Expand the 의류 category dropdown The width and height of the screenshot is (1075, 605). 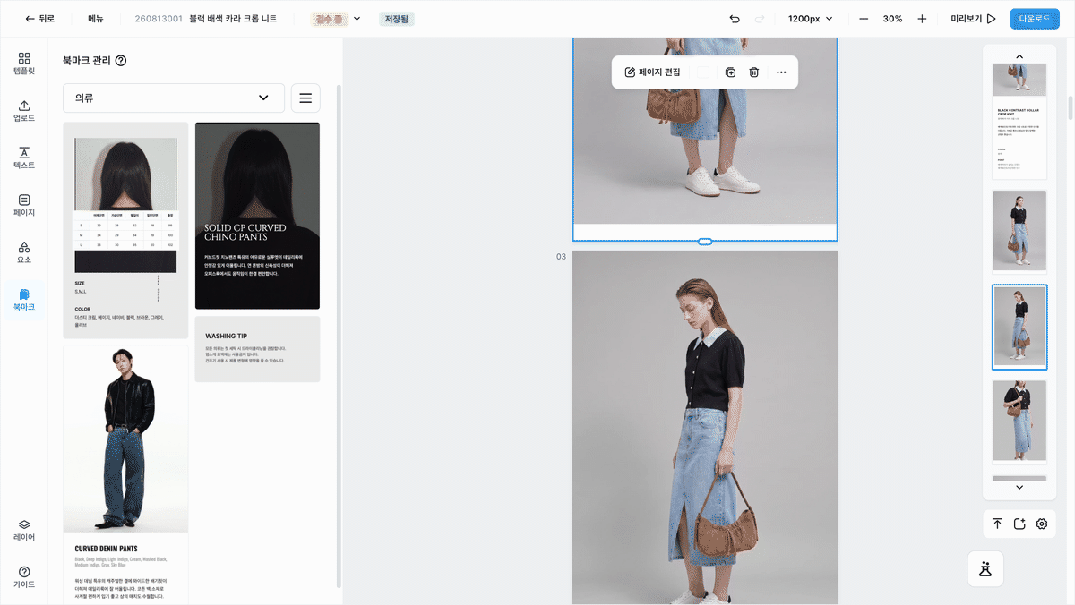pyautogui.click(x=174, y=98)
